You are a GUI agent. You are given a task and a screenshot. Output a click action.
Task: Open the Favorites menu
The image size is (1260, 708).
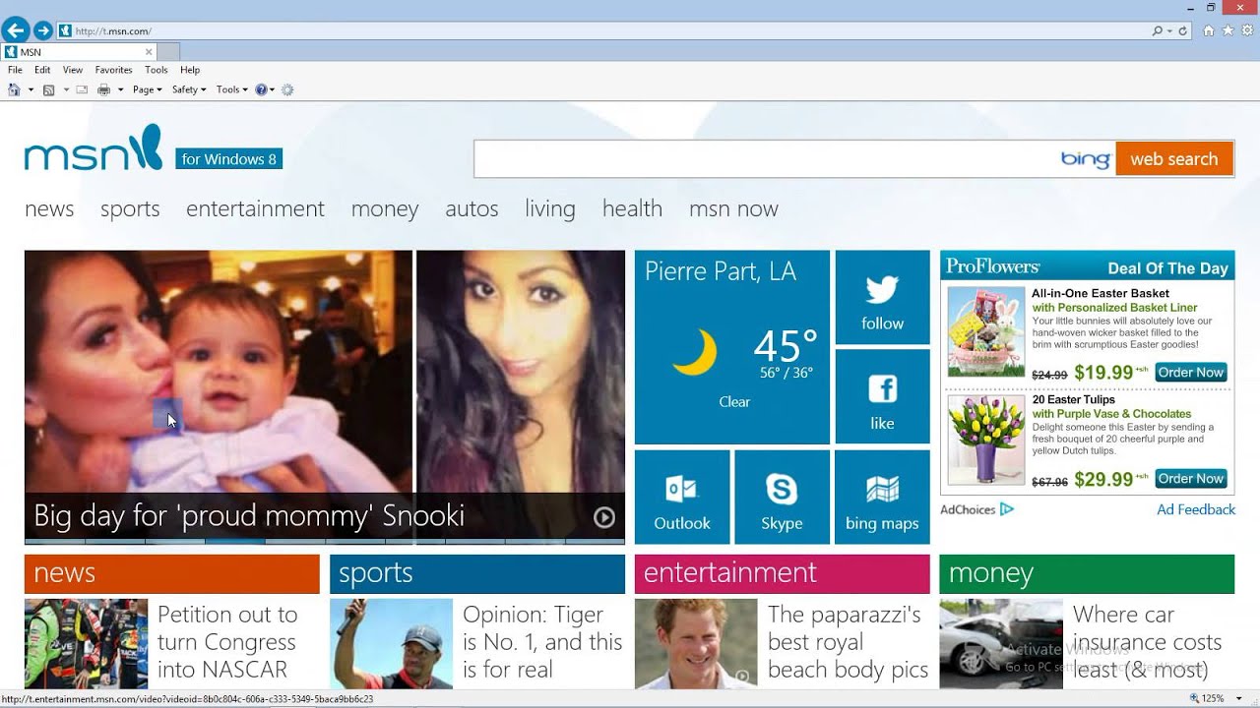click(x=113, y=70)
